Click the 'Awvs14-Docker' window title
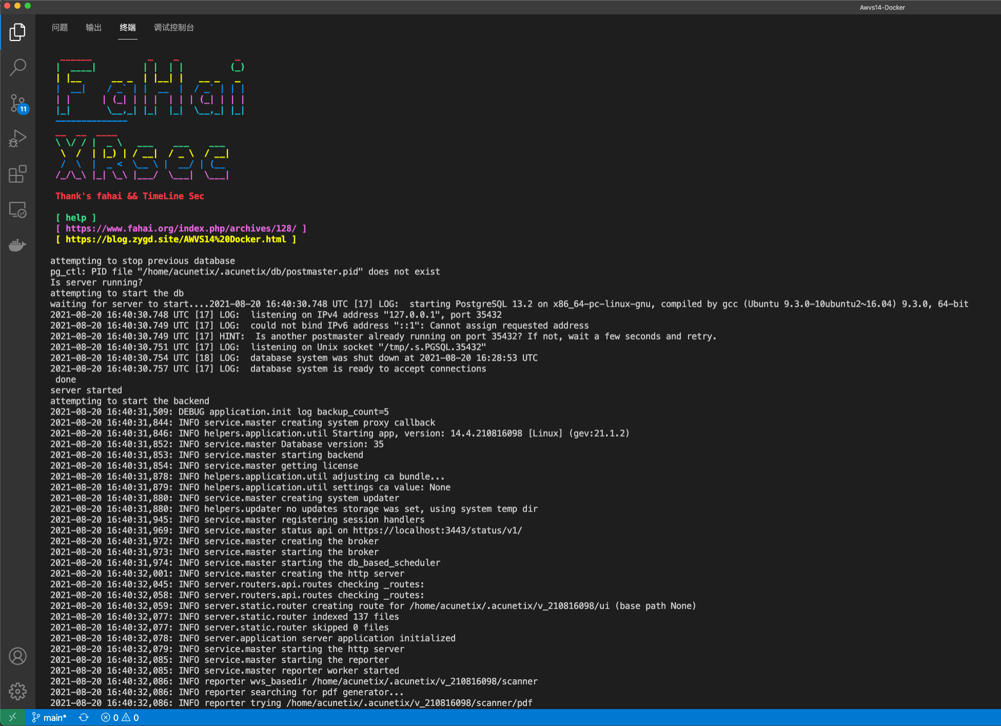The height and width of the screenshot is (726, 1001). pyautogui.click(x=882, y=7)
